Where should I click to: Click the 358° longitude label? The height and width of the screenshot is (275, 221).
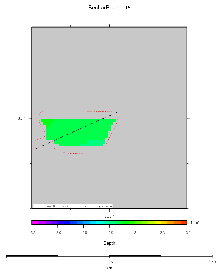(109, 216)
